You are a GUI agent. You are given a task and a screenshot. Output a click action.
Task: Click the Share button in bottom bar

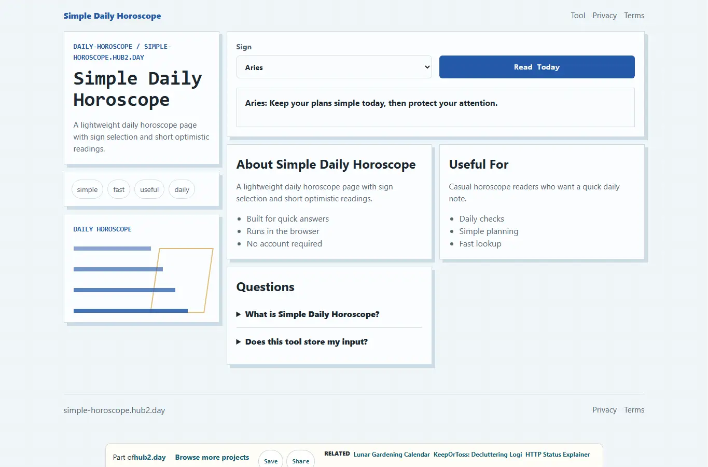coord(301,460)
